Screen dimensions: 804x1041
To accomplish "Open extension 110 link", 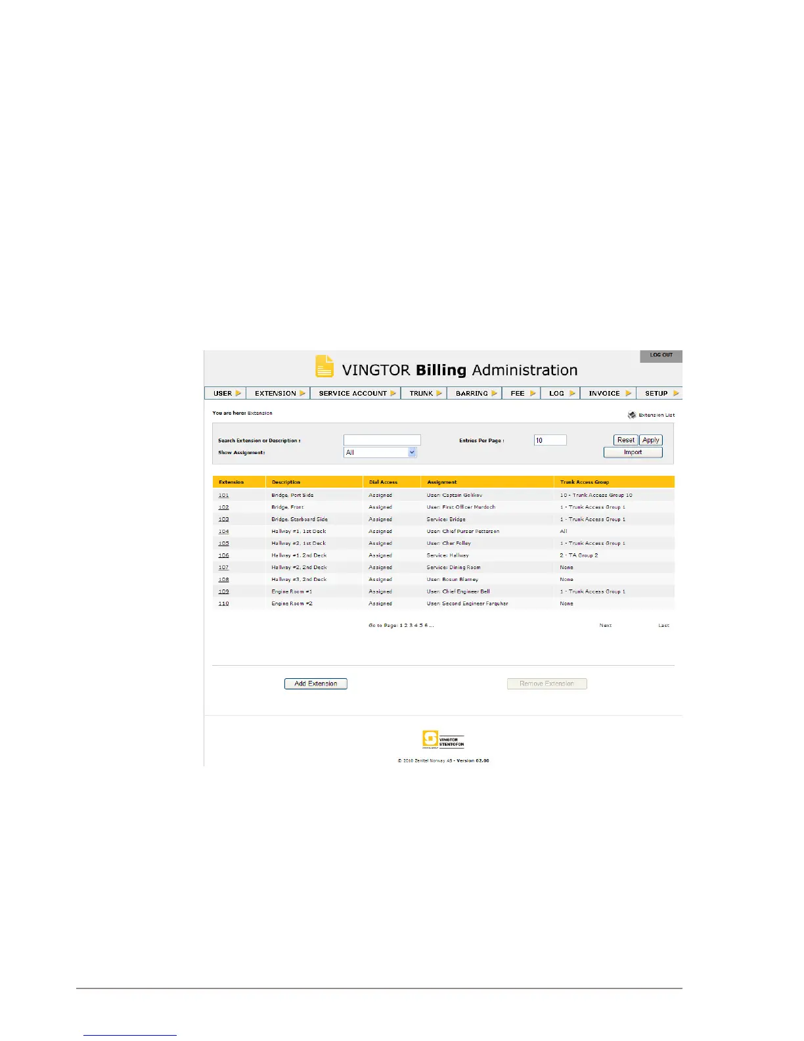I will pos(224,603).
